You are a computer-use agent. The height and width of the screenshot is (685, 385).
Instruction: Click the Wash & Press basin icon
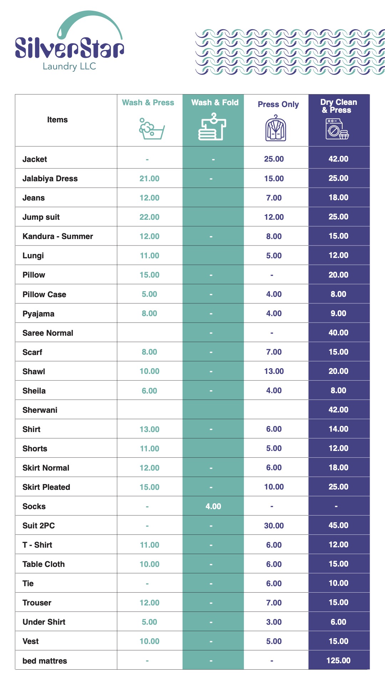click(x=152, y=129)
